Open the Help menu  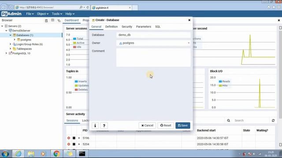pos(70,14)
